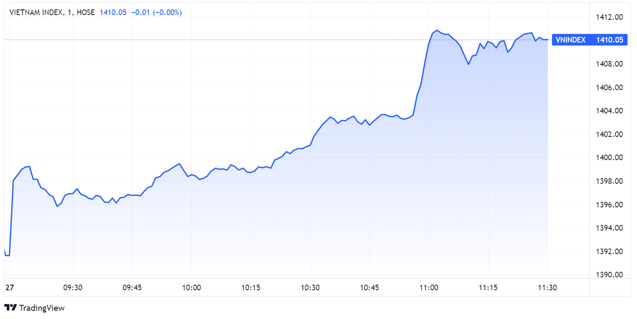
Task: Click the 1396.00 price scale label
Action: [x=610, y=204]
